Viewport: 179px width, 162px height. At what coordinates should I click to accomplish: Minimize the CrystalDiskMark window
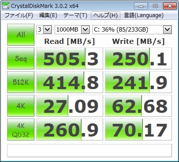[x=141, y=6]
